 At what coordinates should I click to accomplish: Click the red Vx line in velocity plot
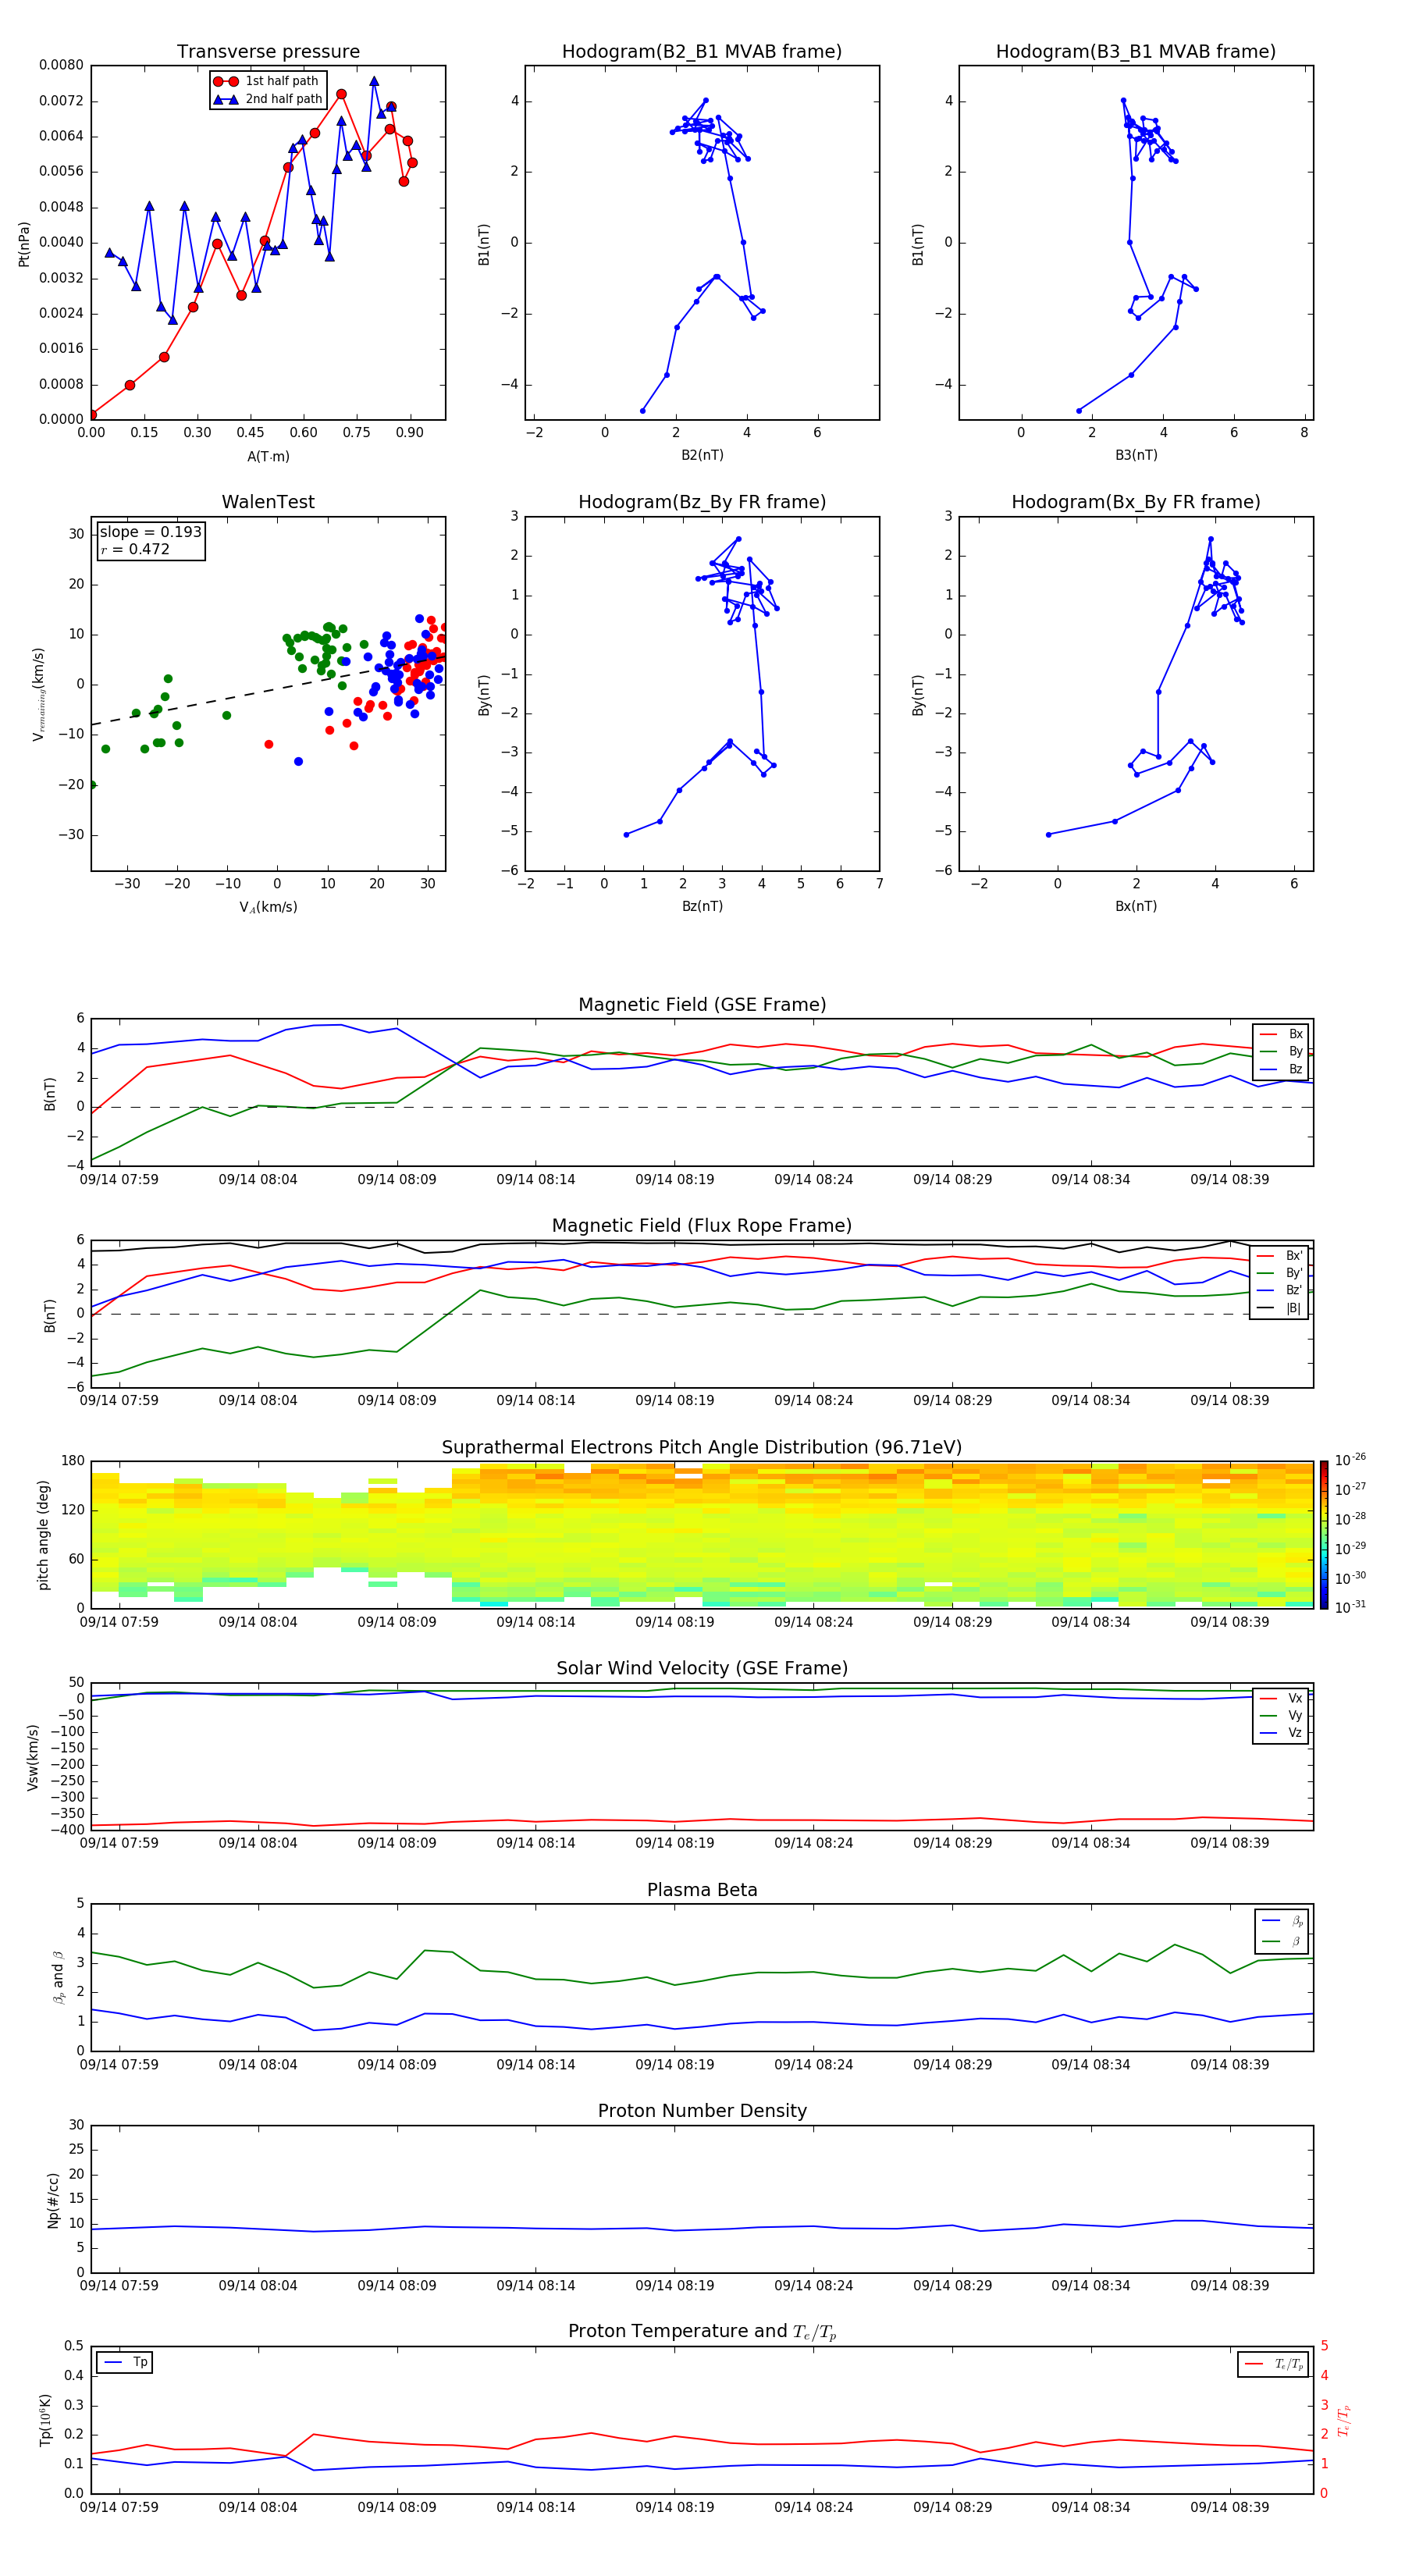(702, 1820)
